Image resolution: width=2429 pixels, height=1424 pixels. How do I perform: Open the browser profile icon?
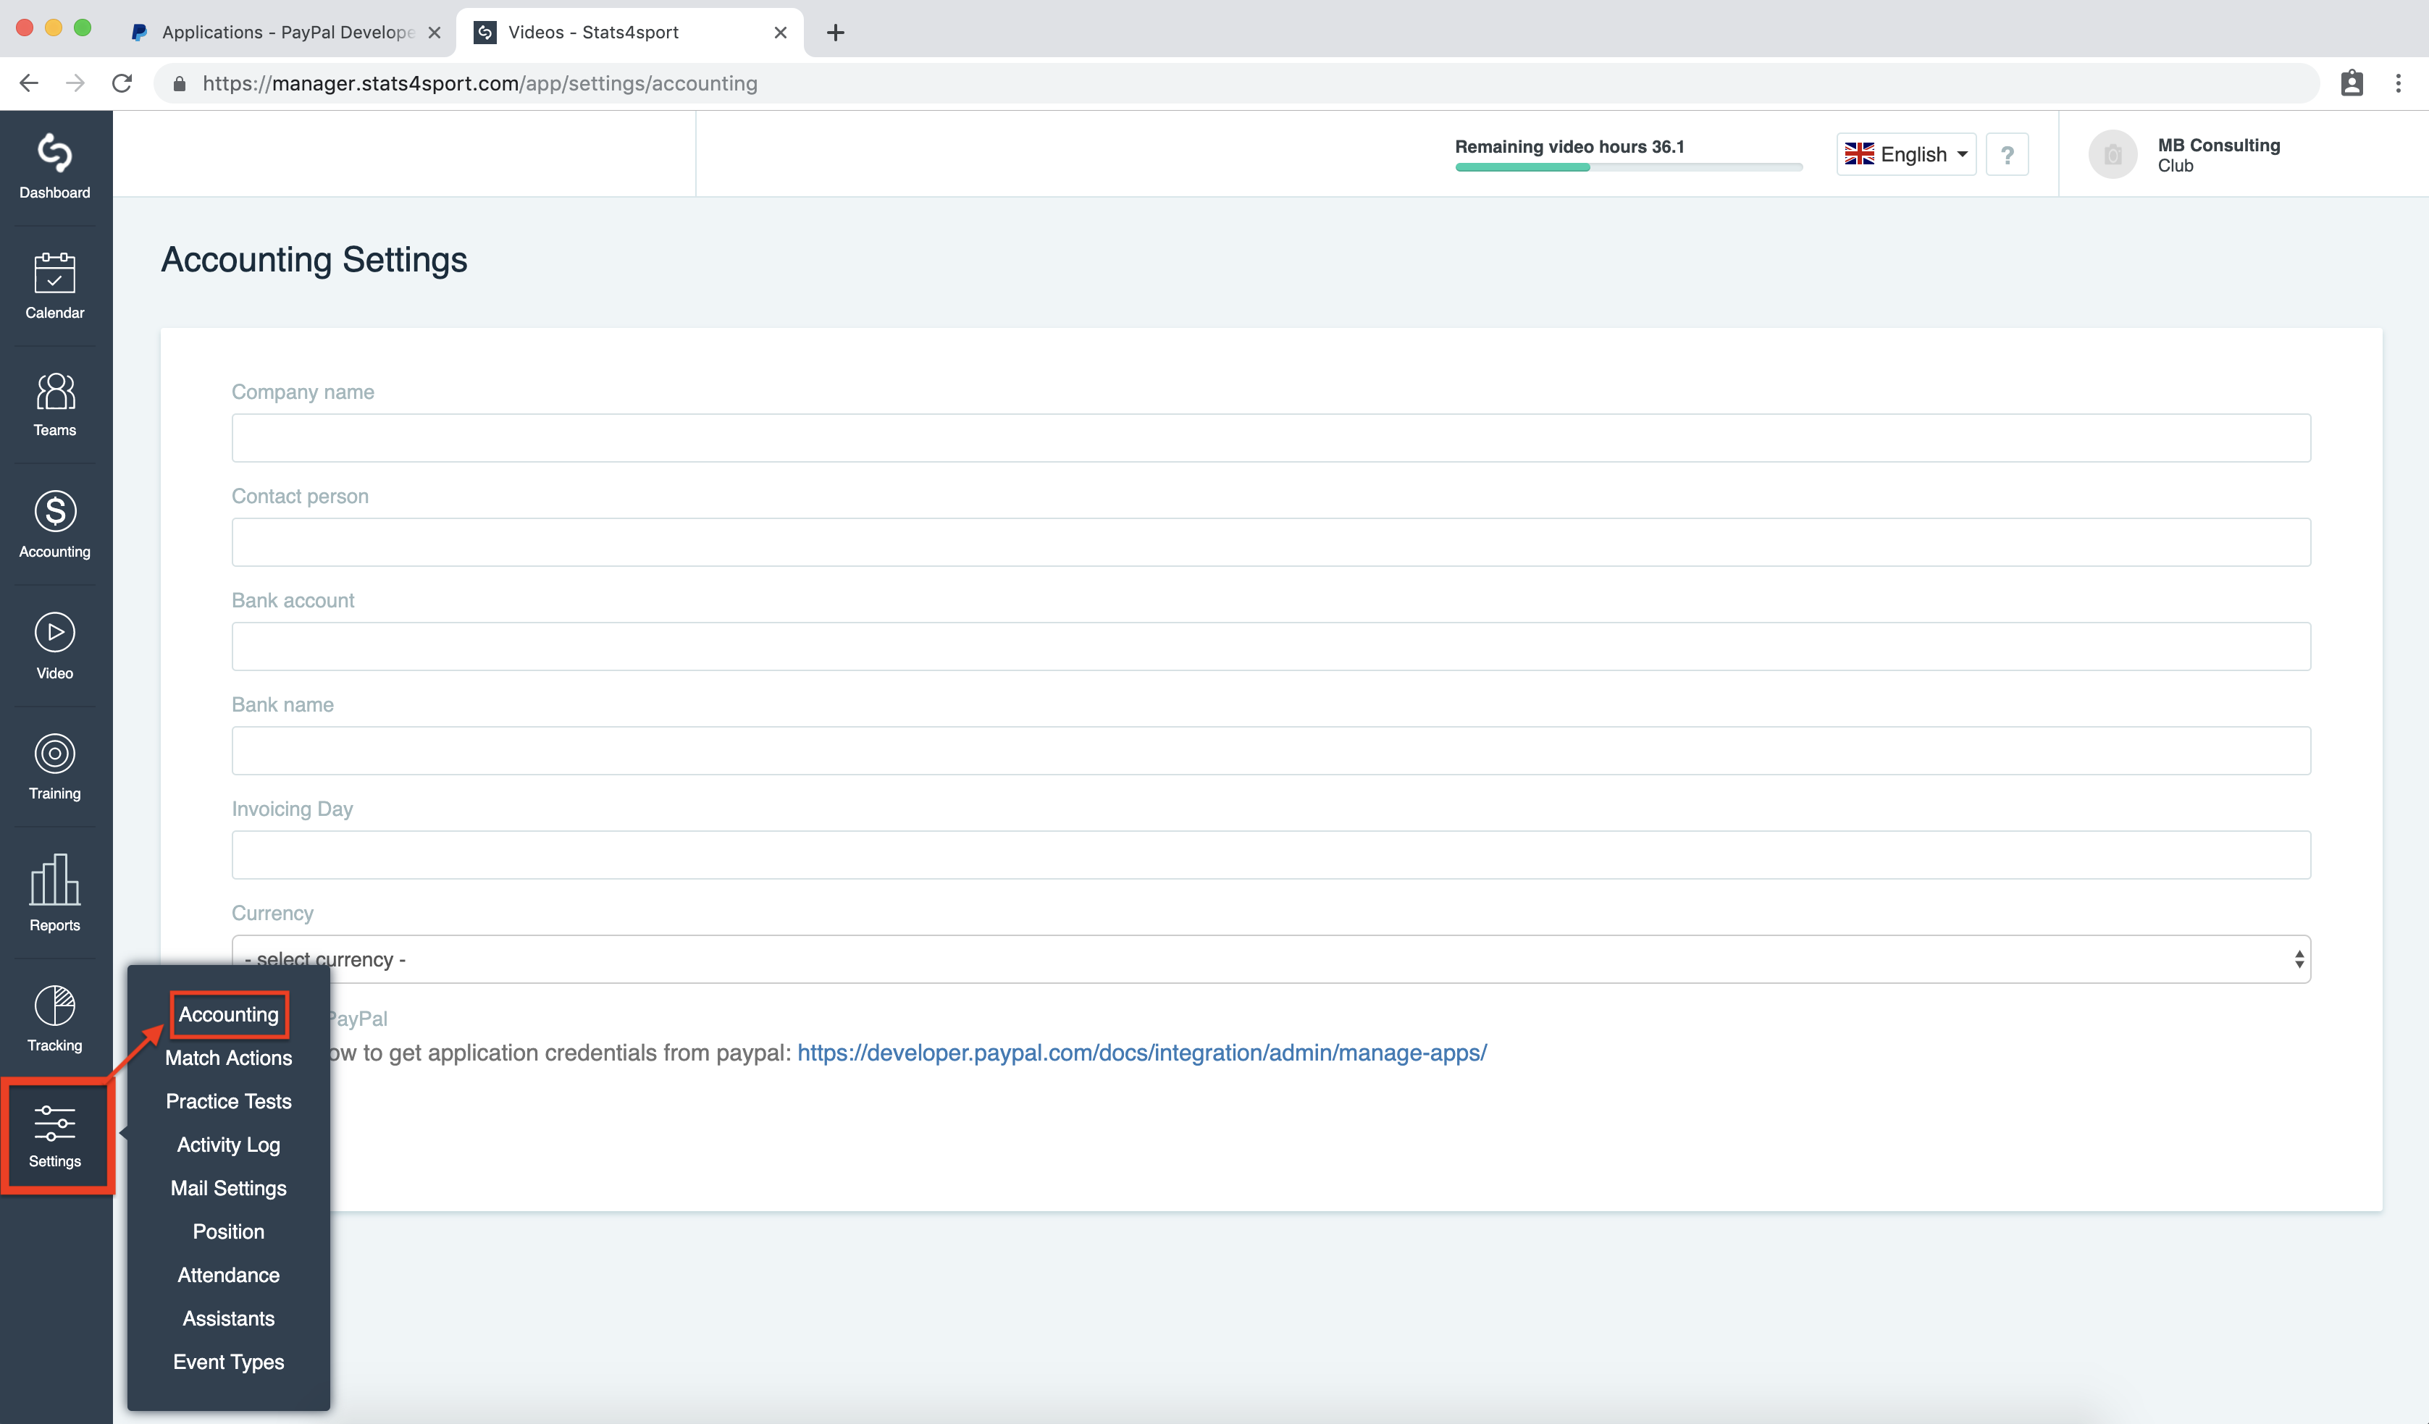2352,83
